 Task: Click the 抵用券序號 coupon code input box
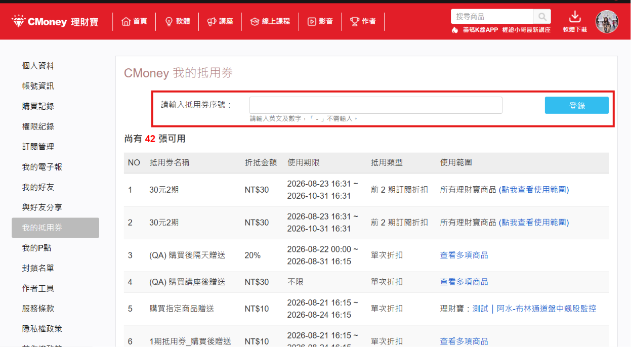[x=375, y=105]
